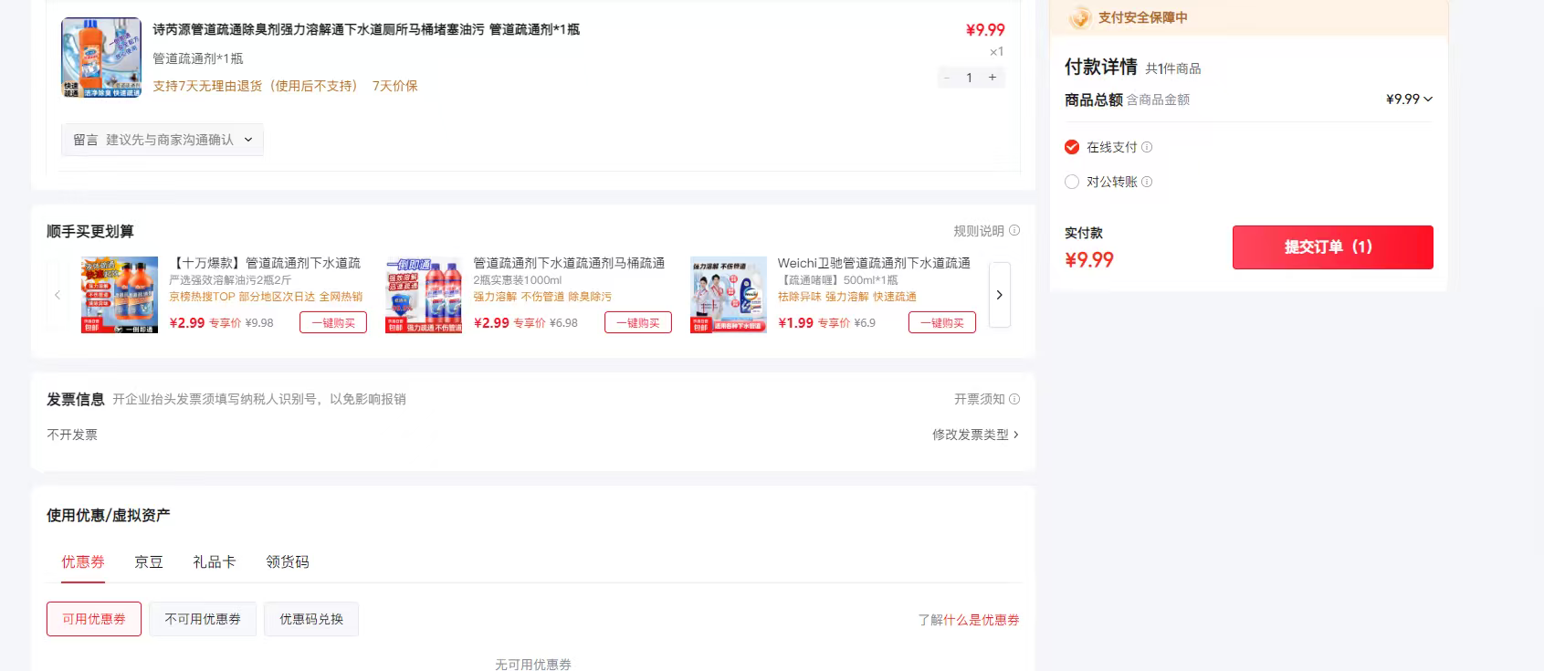
Task: Click info icon beside 开票须知
Action: click(x=1014, y=399)
